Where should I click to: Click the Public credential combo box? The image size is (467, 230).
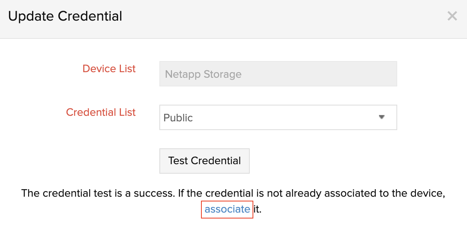[x=278, y=117]
